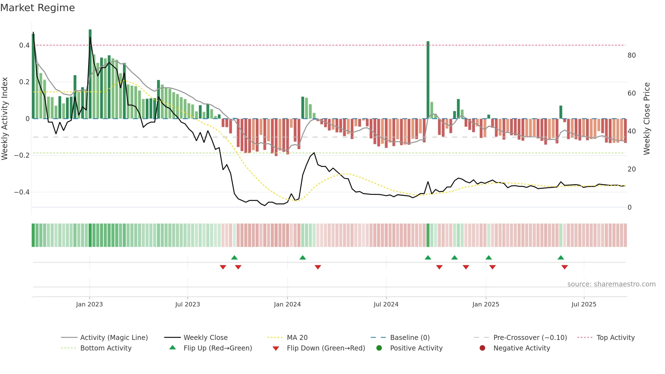Click the green flip-up marker just after Jan 2025

(x=489, y=258)
